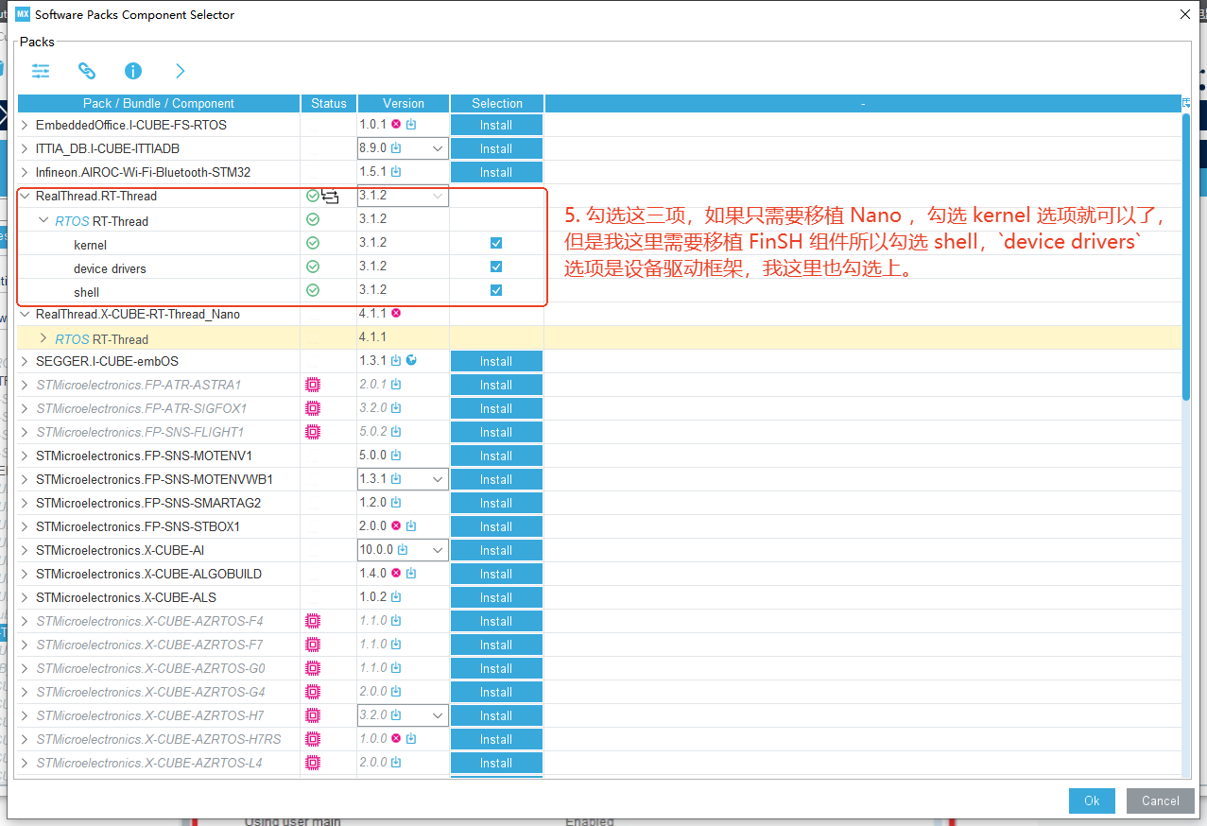1207x826 pixels.
Task: Expand the EmbeddedOffice.I-CUBE-FS-RTOS pack
Action: pos(25,124)
